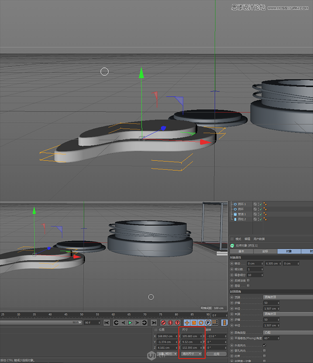Toggle the position key move icon
Image resolution: width=313 pixels, height=363 pixels.
click(187, 322)
